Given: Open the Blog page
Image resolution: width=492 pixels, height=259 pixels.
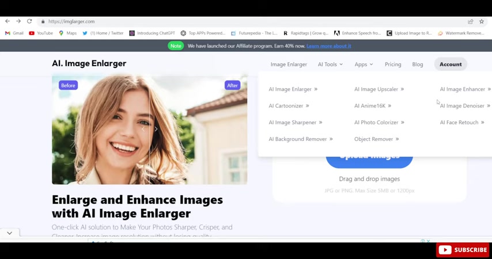Looking at the screenshot, I should 417,64.
